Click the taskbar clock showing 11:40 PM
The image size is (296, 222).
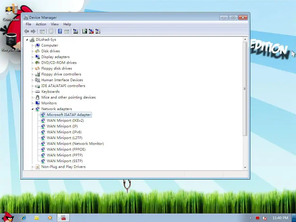coord(280,218)
